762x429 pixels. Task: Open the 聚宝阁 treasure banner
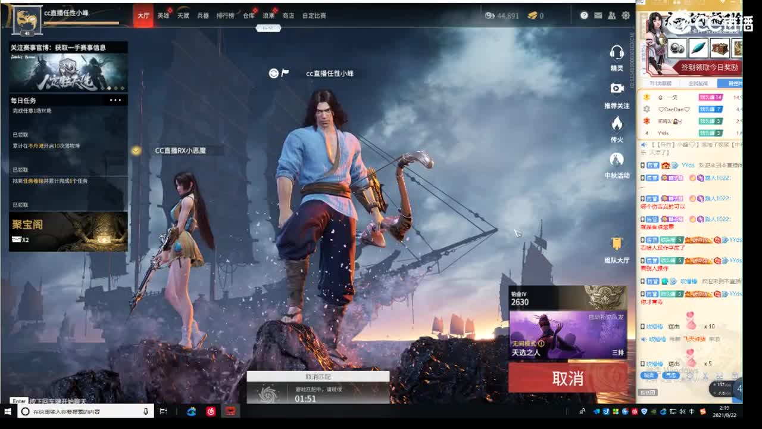tap(68, 231)
